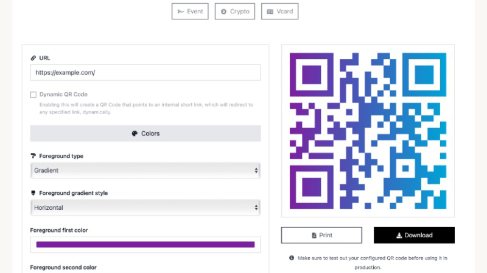Screen dimensions: 487x273
Task: Click the palette icon in the Colors bar
Action: point(135,133)
